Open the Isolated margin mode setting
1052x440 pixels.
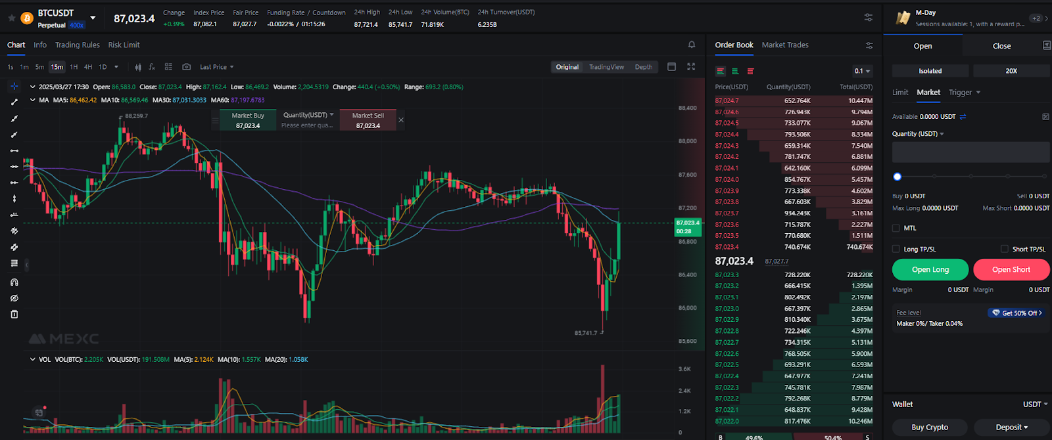tap(930, 71)
